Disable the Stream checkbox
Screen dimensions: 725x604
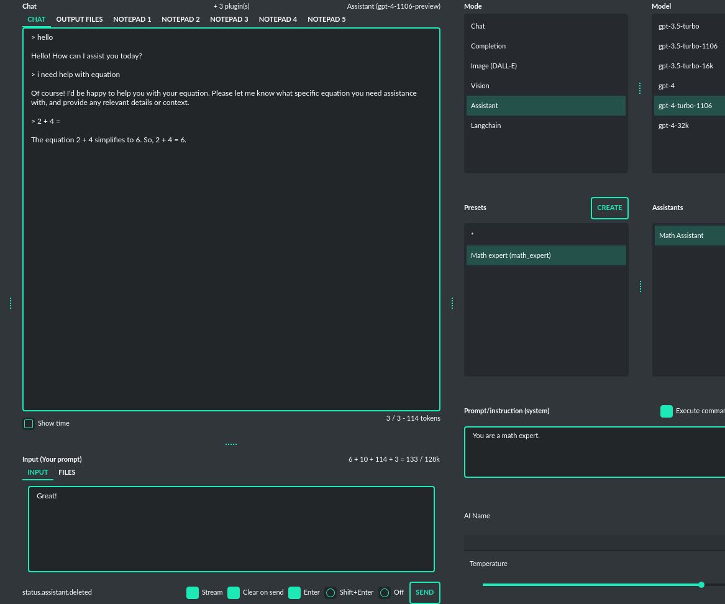(x=193, y=592)
